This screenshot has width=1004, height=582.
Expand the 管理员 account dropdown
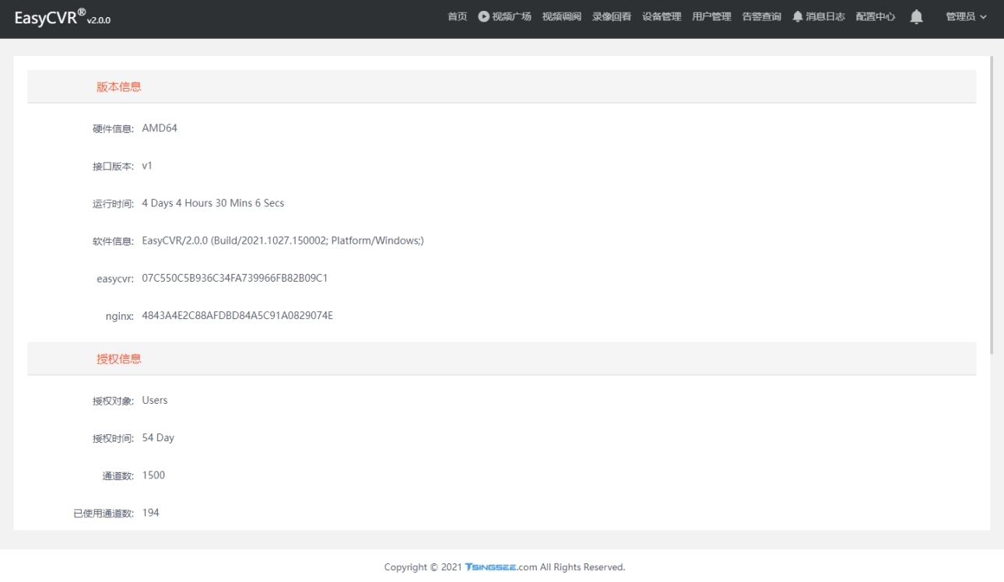coord(966,16)
